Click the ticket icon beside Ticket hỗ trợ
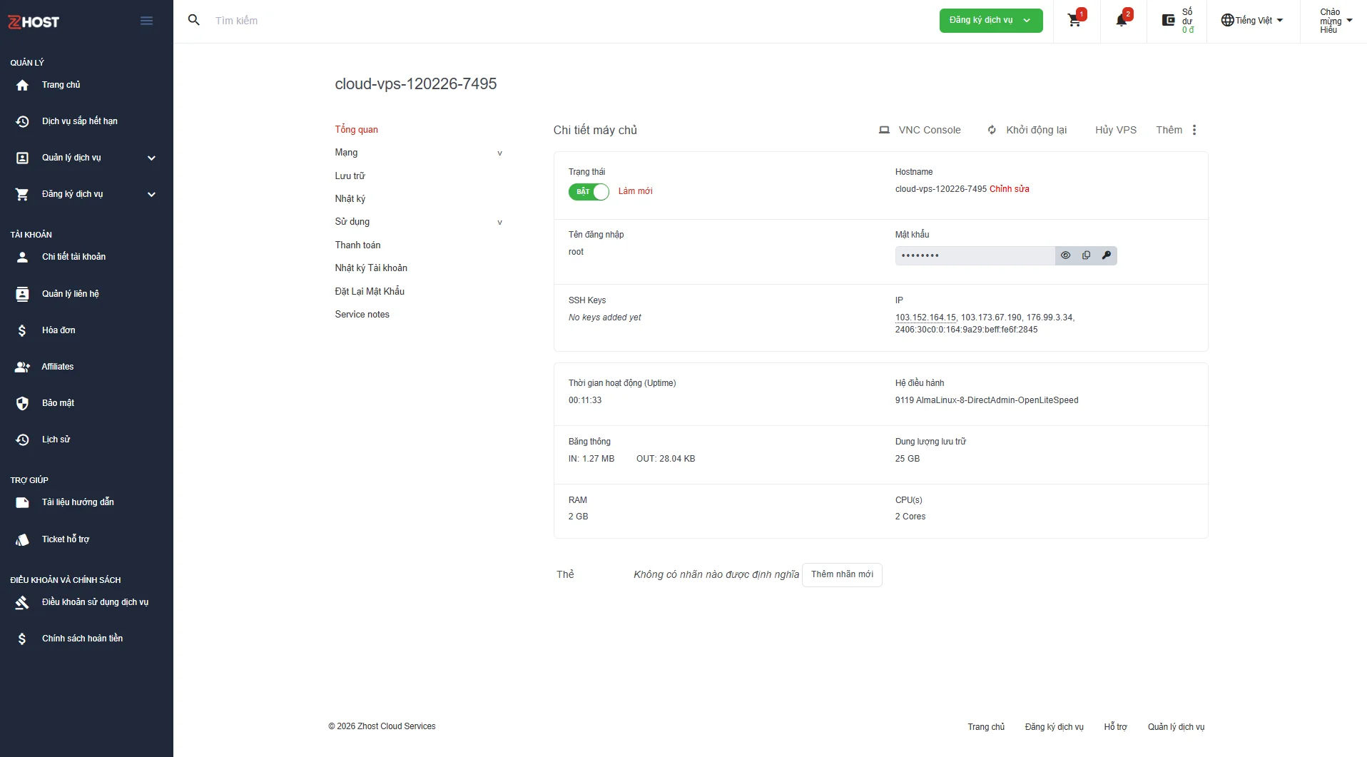 coord(22,539)
